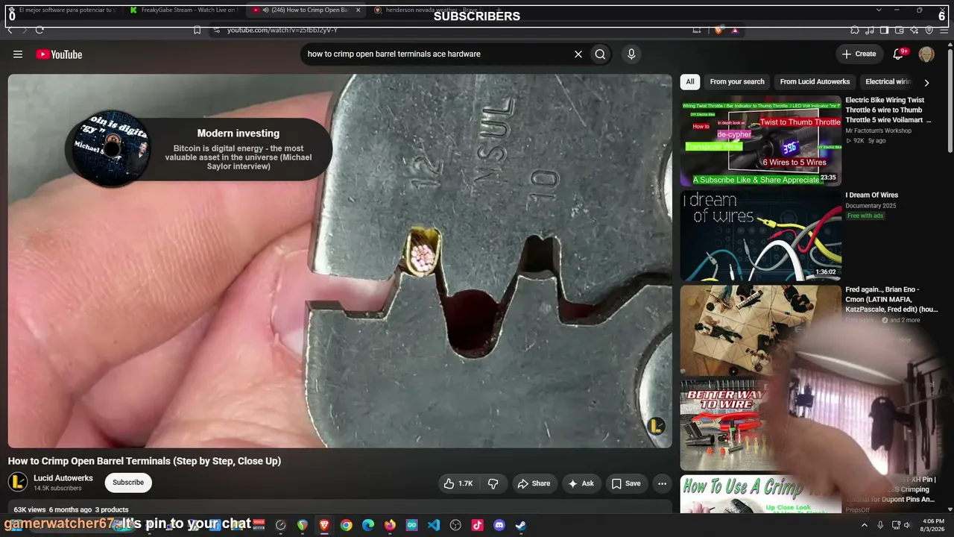Image resolution: width=954 pixels, height=537 pixels.
Task: Select the All filter chip
Action: click(x=690, y=82)
